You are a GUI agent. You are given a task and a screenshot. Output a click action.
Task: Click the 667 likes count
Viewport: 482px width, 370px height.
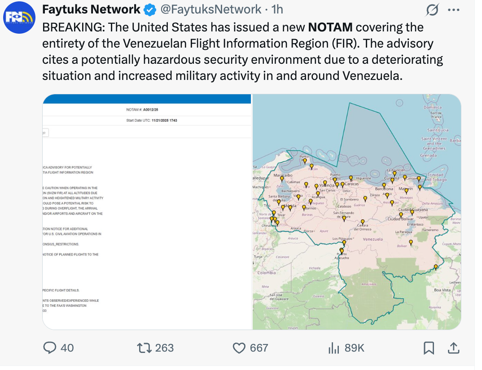click(x=259, y=348)
